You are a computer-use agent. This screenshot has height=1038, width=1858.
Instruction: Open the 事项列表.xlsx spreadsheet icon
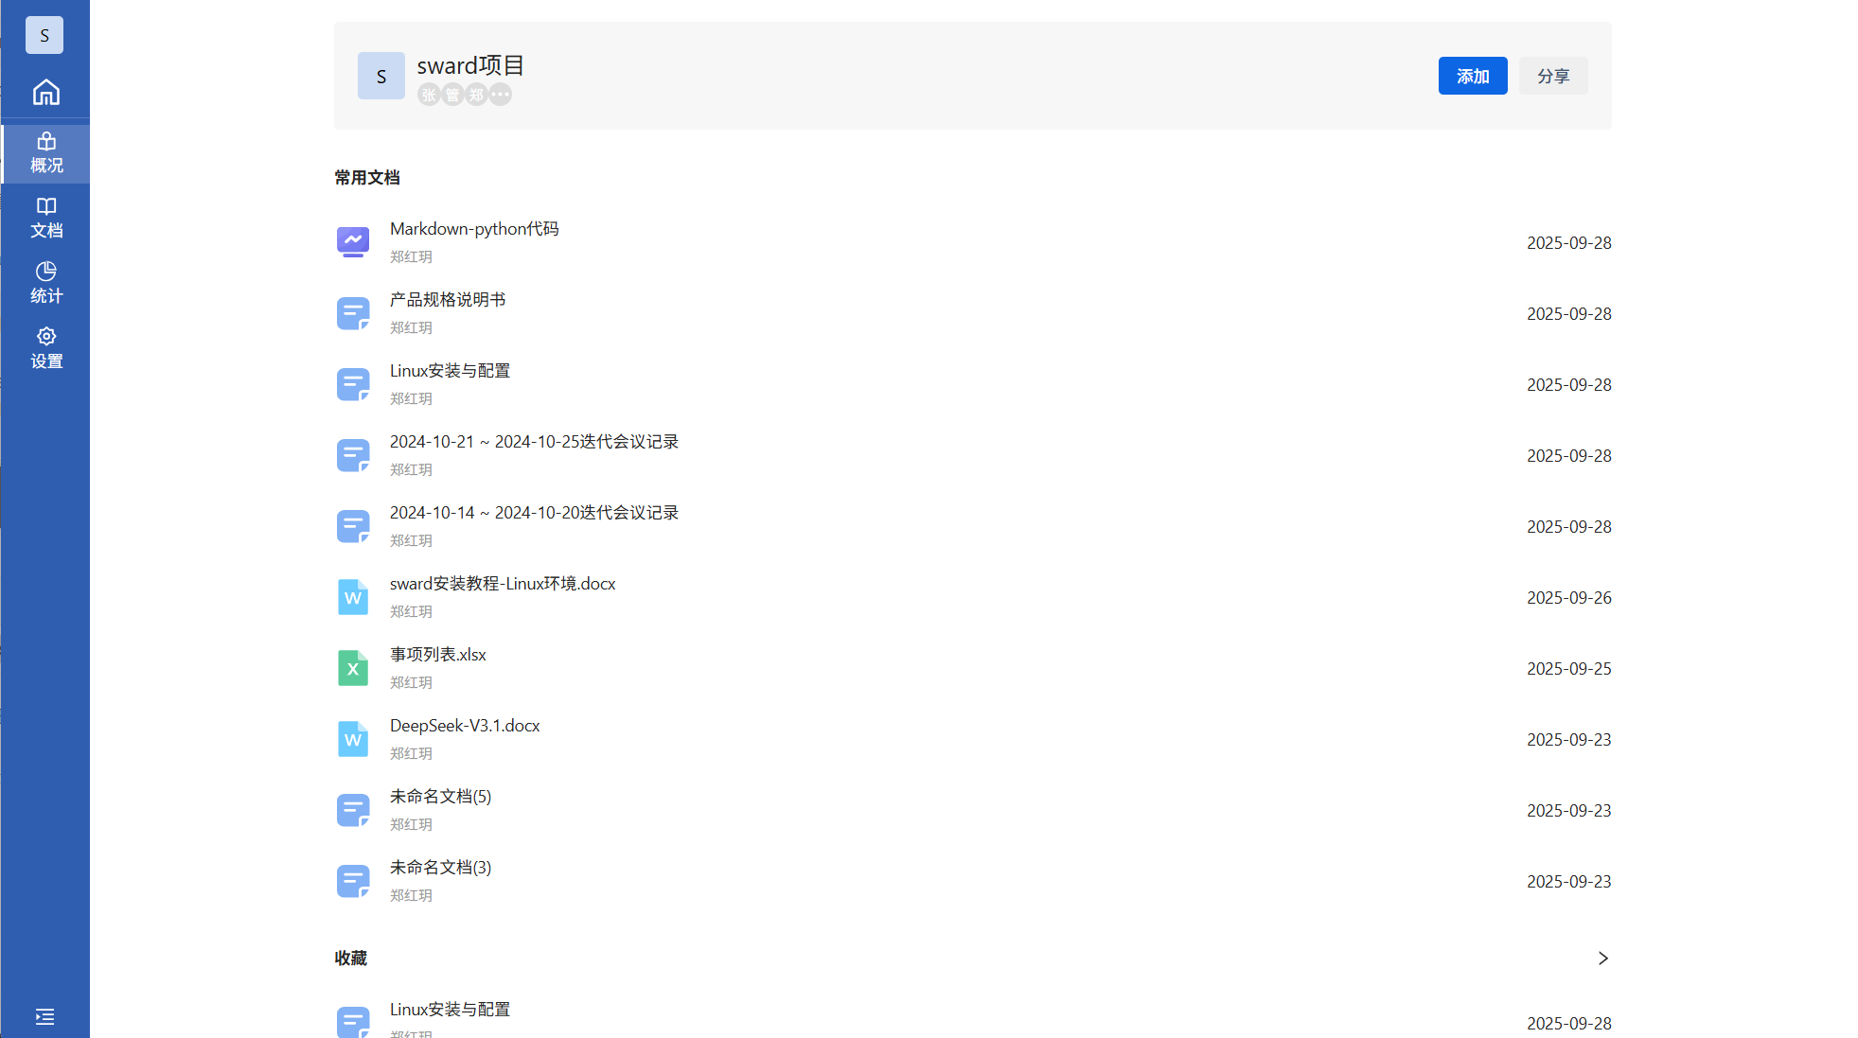[353, 668]
